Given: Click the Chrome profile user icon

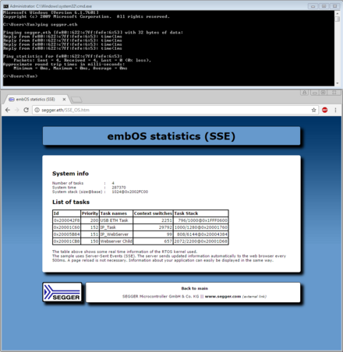Looking at the screenshot, I should 304,93.
